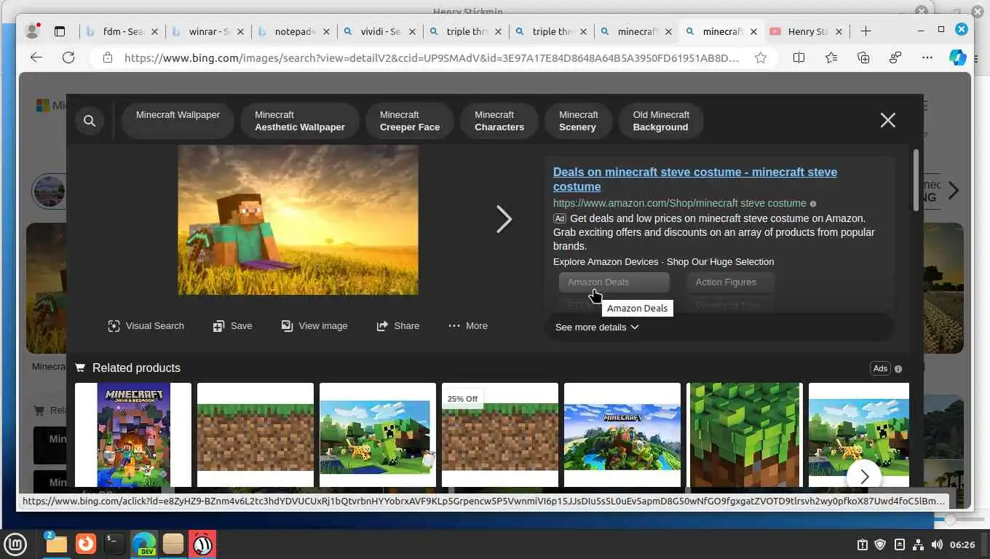Click the shield icon in system tray
This screenshot has width=990, height=559.
point(880,544)
